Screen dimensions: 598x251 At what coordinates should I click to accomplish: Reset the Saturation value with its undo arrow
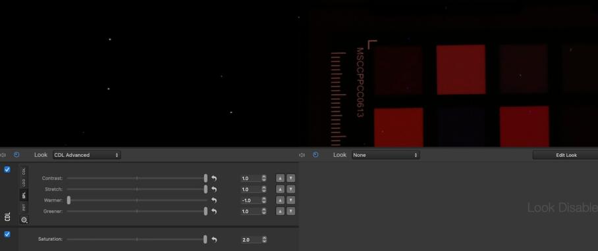[x=214, y=240]
